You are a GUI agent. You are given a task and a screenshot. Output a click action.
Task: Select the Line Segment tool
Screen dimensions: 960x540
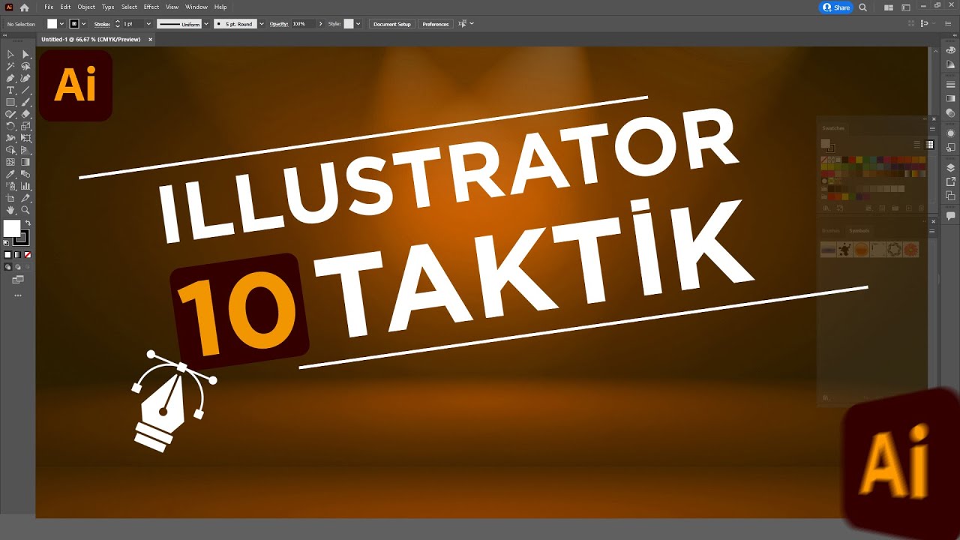(x=25, y=90)
